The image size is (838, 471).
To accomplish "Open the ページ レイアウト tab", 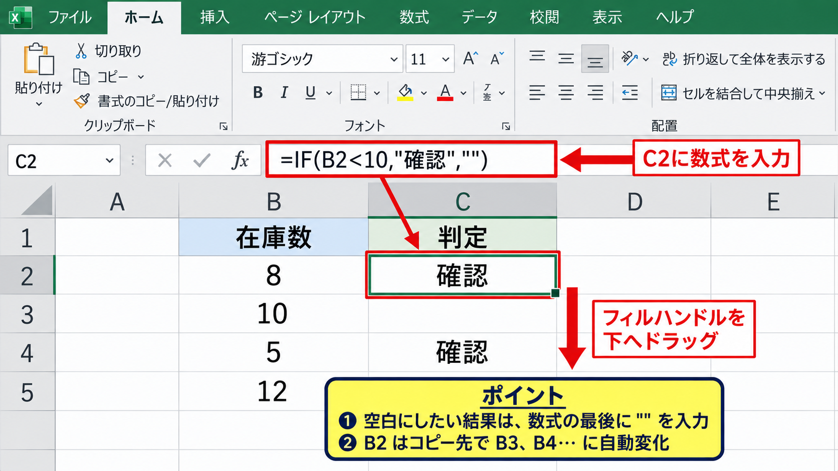I will pyautogui.click(x=315, y=17).
